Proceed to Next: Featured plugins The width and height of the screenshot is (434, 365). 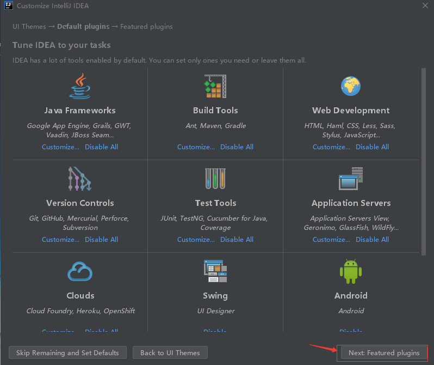[384, 353]
